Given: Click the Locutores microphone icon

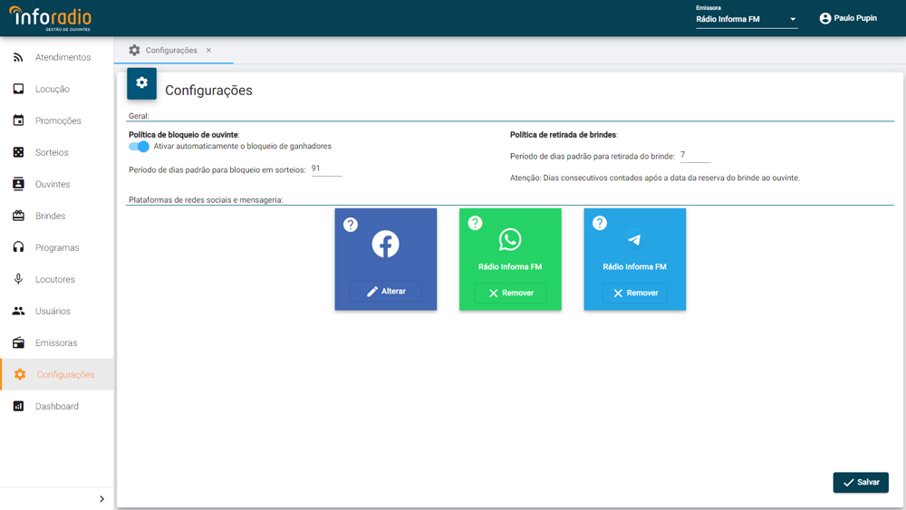Looking at the screenshot, I should (x=18, y=279).
